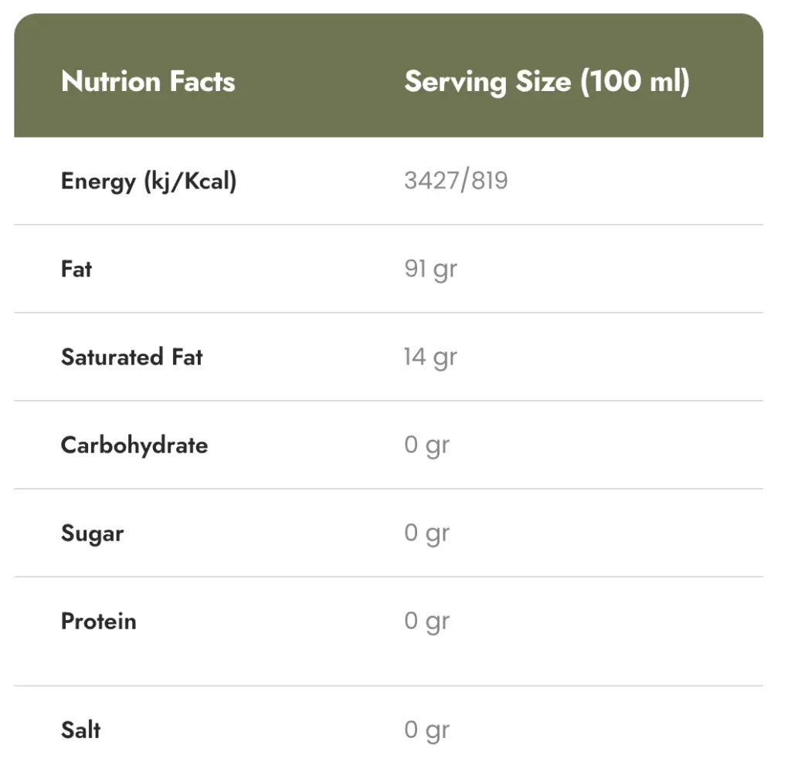Click the Carbohydrate 0 gr value
The image size is (791, 779).
click(426, 445)
